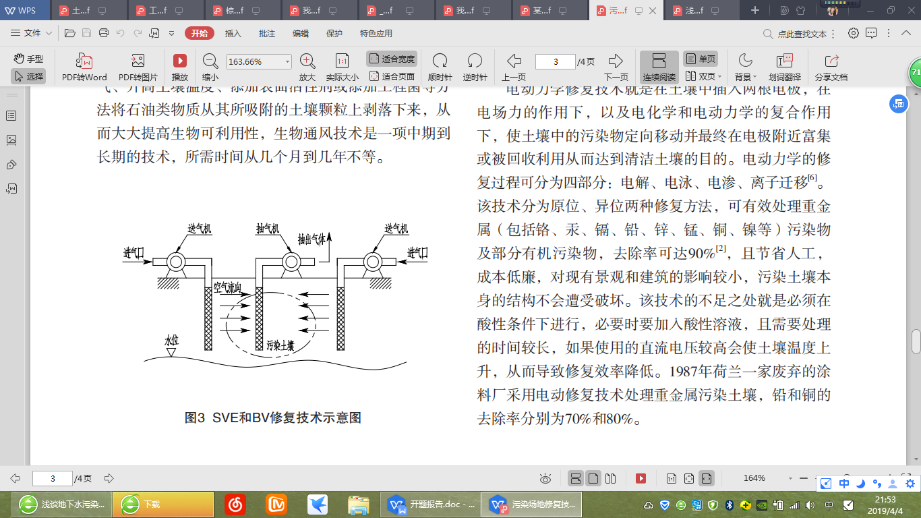Select the Hand tool (手型)
The width and height of the screenshot is (921, 518).
(x=28, y=59)
